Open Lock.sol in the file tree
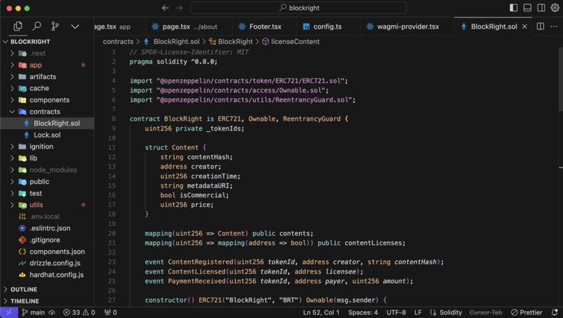Image resolution: width=563 pixels, height=318 pixels. tap(47, 135)
